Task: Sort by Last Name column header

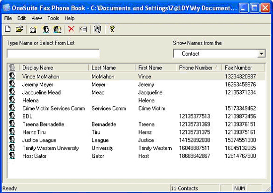Action: pyautogui.click(x=112, y=67)
